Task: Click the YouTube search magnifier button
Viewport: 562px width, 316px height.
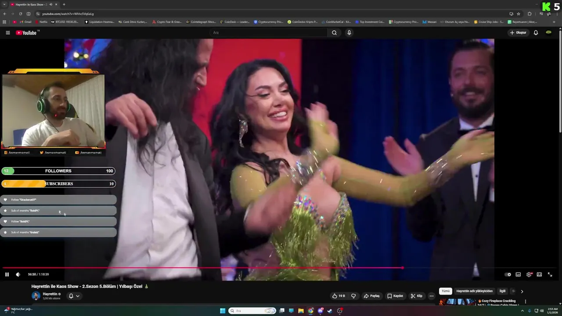Action: coord(334,32)
